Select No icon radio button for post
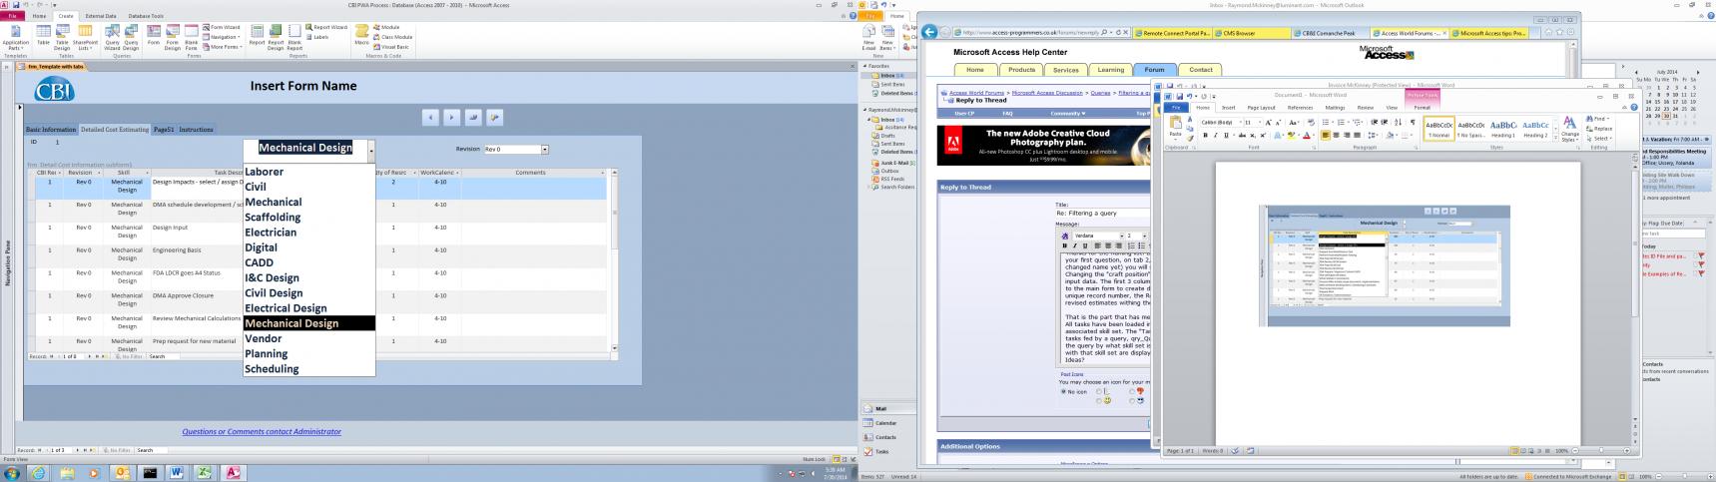Screen dimensions: 1716x482 [1064, 391]
